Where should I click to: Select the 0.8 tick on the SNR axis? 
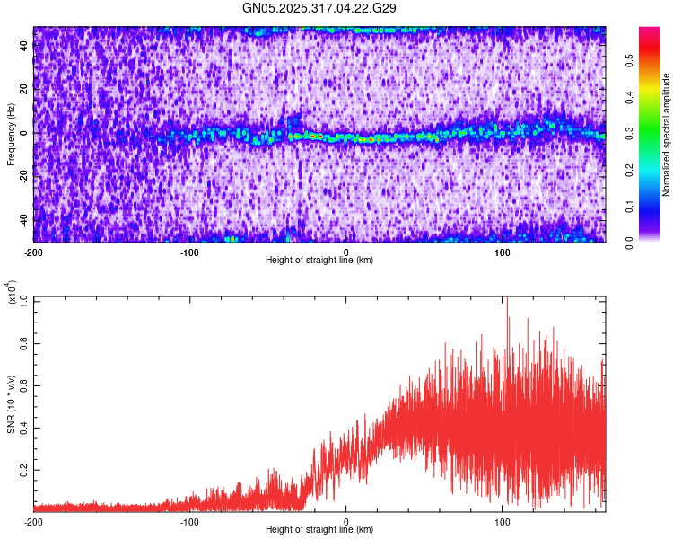(24, 341)
